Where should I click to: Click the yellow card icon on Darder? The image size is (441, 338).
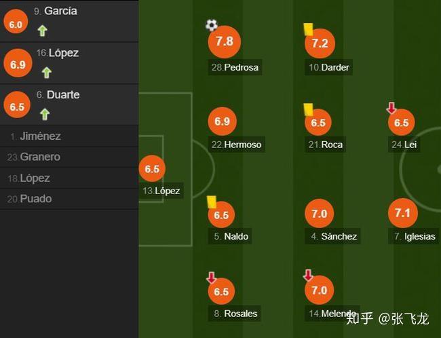coord(308,29)
